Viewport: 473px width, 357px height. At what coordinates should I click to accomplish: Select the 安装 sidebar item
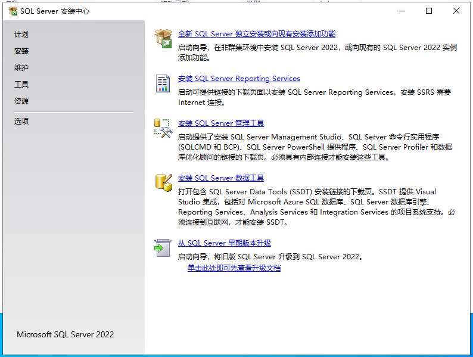click(21, 51)
